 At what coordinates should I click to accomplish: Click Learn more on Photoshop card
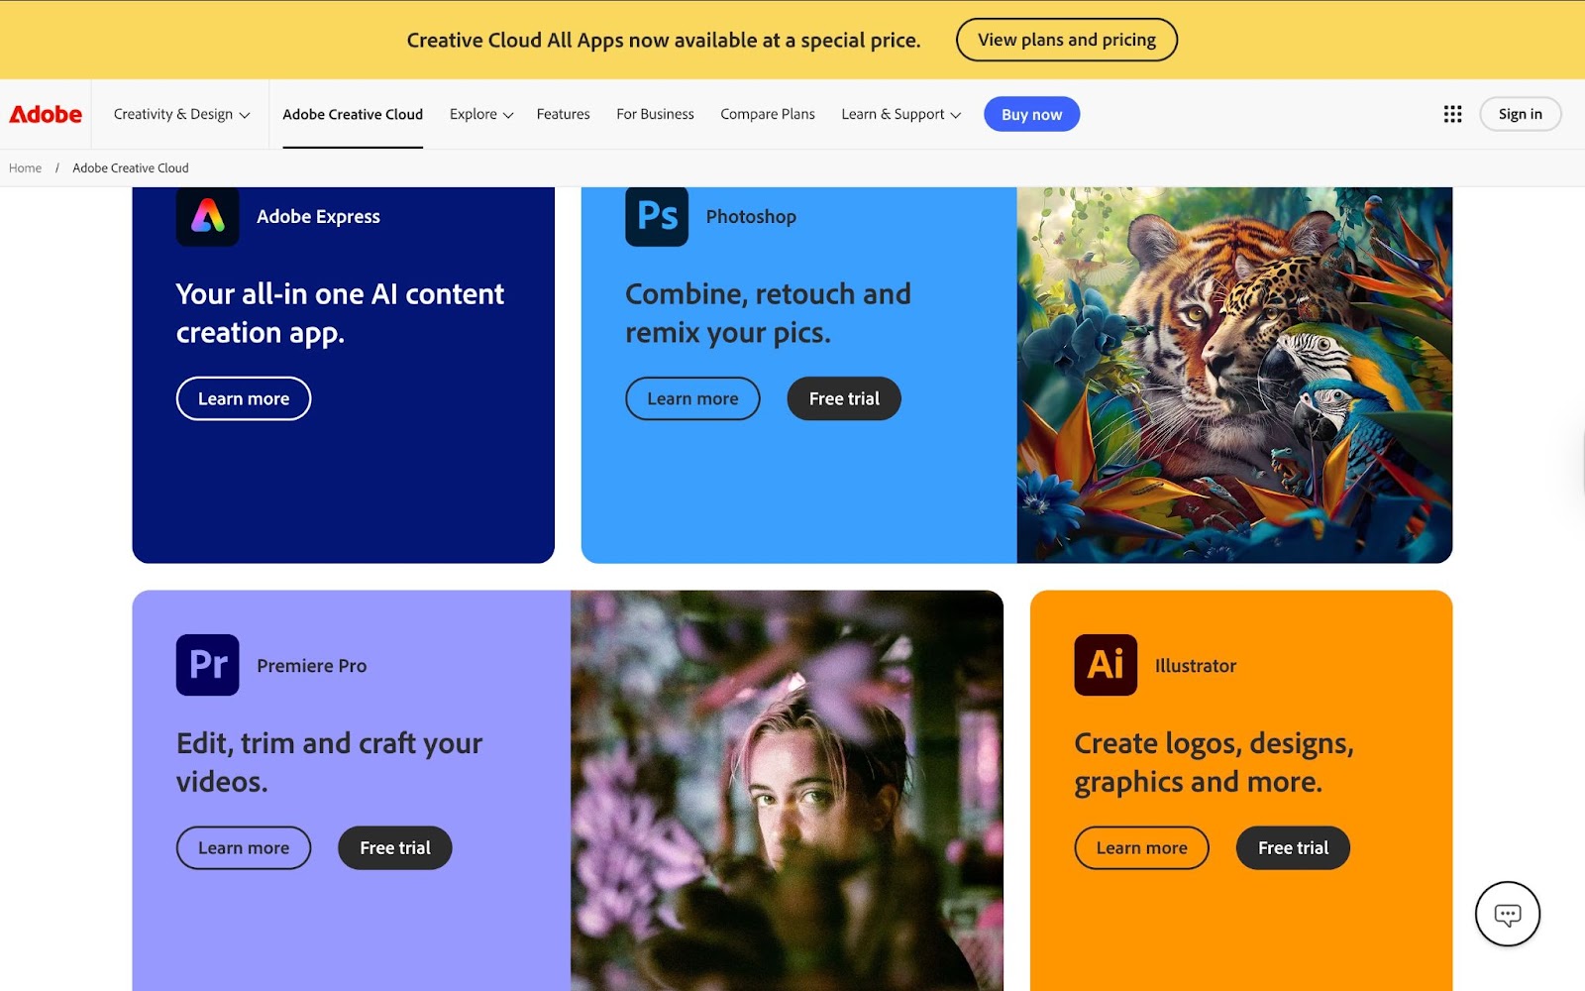pyautogui.click(x=692, y=398)
